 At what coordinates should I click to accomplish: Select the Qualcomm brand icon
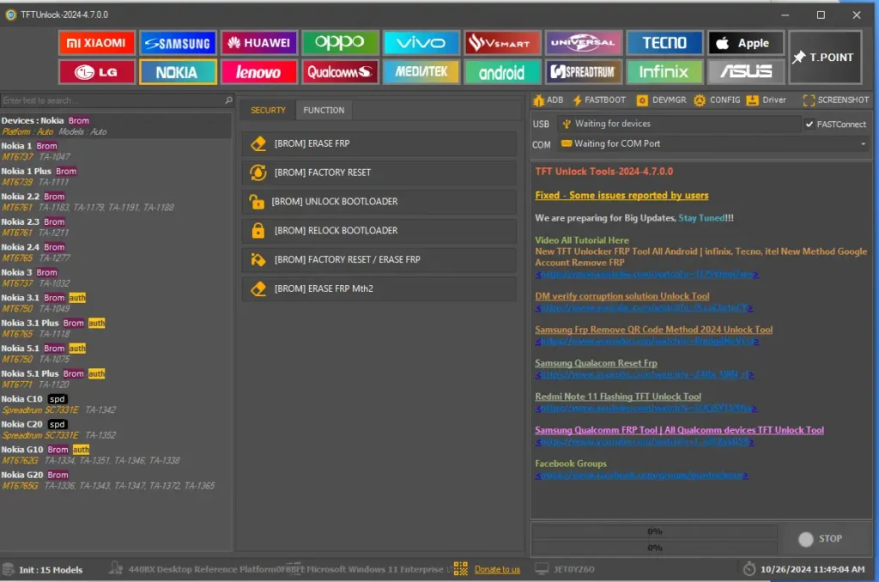point(340,72)
